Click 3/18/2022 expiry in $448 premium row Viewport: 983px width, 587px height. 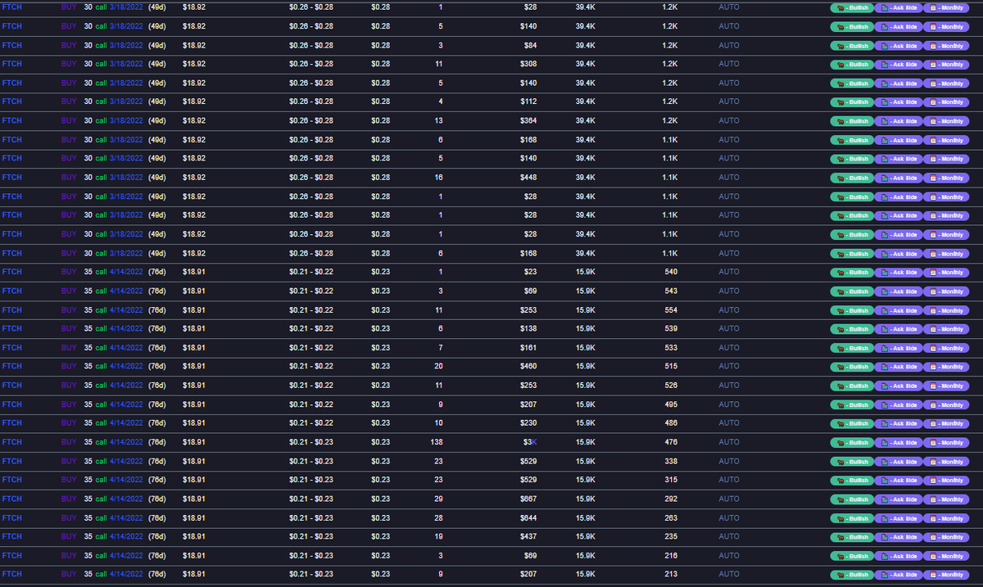pos(126,177)
